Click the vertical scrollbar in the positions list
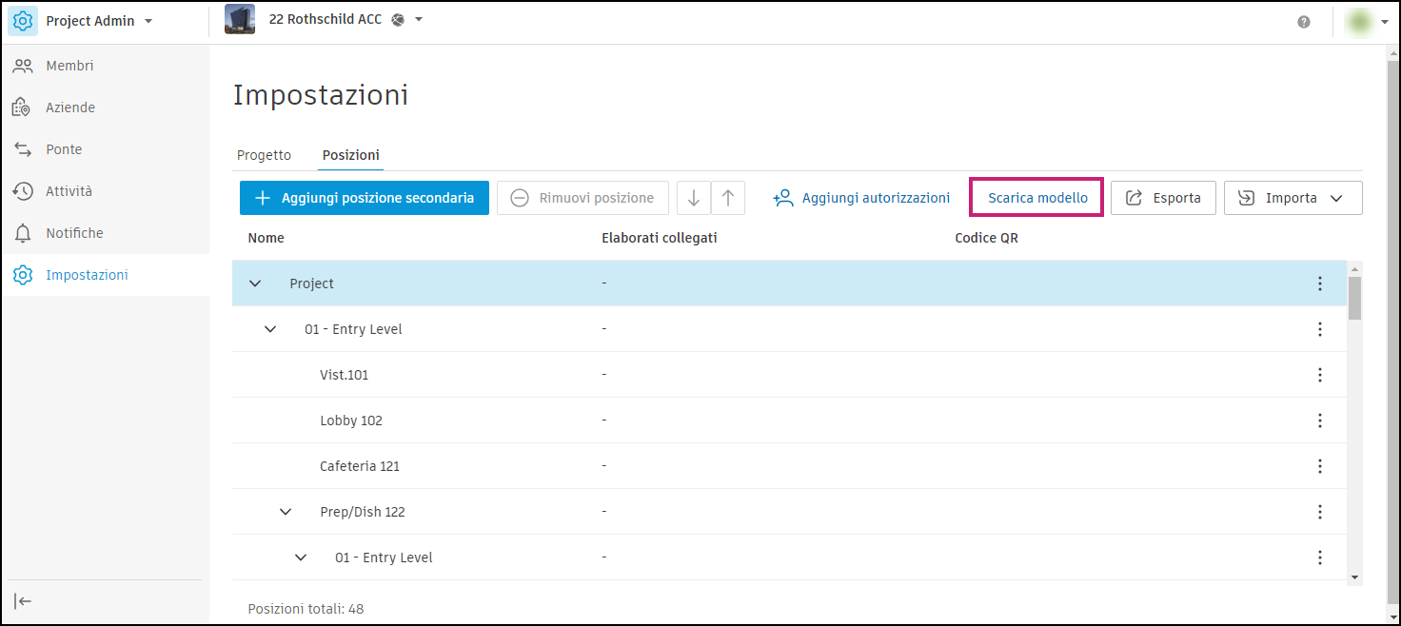This screenshot has height=626, width=1401. [1354, 299]
